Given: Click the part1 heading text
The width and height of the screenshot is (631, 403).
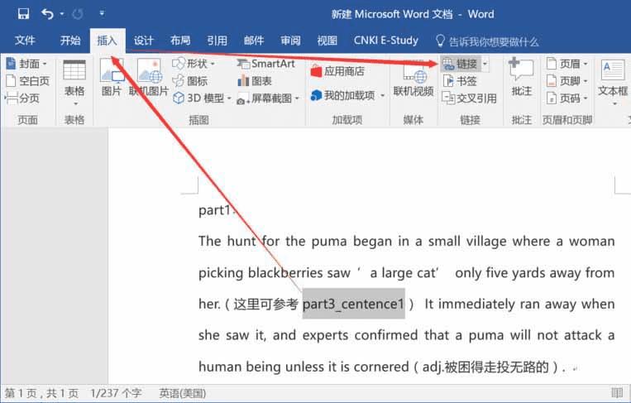Looking at the screenshot, I should click(215, 209).
